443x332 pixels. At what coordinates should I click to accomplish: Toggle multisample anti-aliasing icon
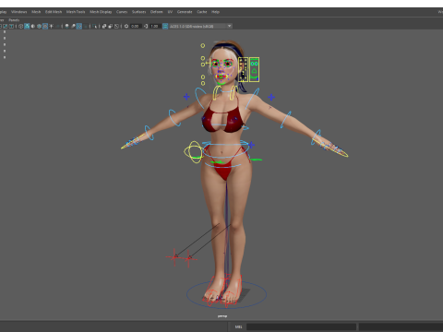pos(79,27)
